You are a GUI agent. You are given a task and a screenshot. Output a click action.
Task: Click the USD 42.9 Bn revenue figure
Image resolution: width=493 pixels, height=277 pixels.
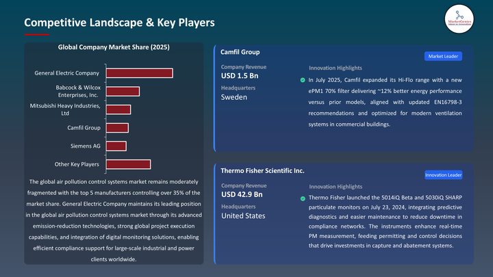242,194
